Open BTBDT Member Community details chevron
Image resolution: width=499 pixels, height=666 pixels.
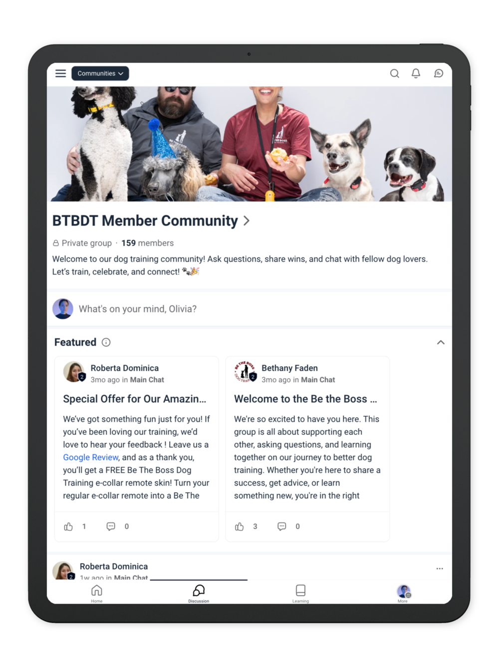(x=247, y=221)
